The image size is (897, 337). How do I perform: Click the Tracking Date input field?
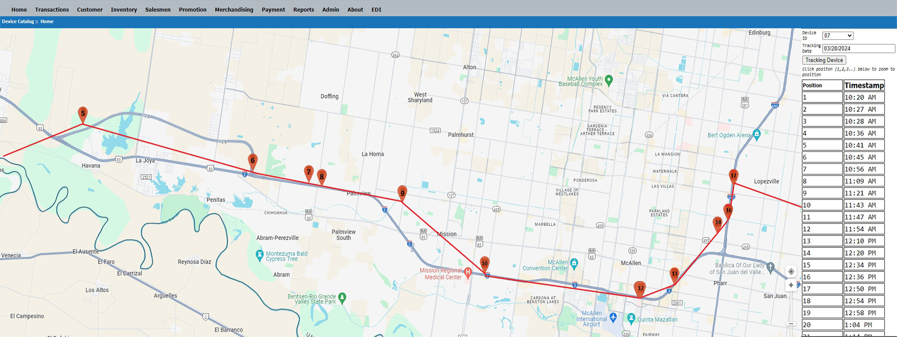coord(858,49)
